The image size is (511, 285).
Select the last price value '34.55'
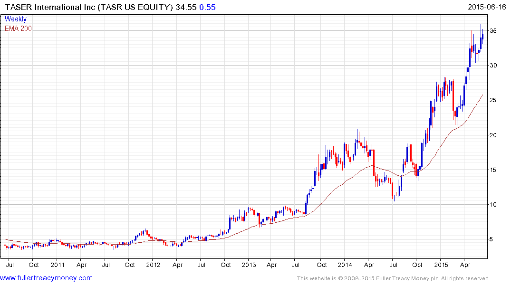click(x=186, y=7)
